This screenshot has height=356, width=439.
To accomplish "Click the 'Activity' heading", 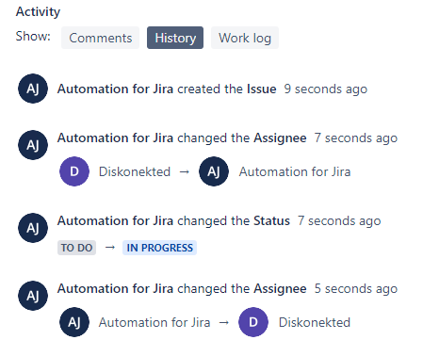I will (38, 12).
